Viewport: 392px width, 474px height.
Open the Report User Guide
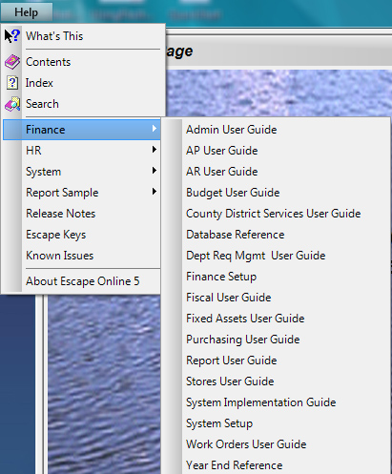point(277,361)
